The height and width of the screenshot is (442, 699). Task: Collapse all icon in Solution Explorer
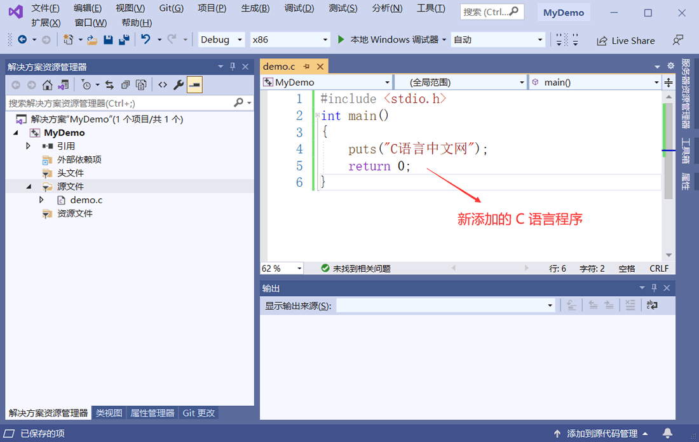[125, 84]
